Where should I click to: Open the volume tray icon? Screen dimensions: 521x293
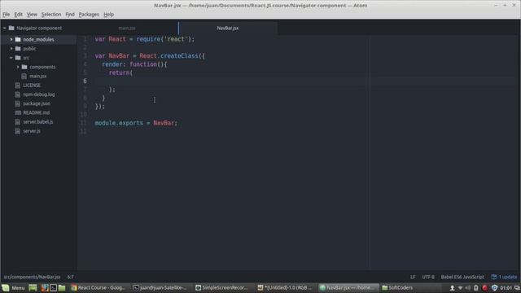coord(468,287)
